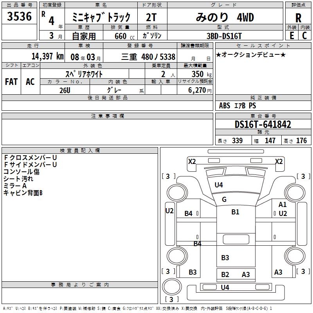313x313 pixels.
Task: Select the 譲渡書類期限 header
Action: click(195, 46)
